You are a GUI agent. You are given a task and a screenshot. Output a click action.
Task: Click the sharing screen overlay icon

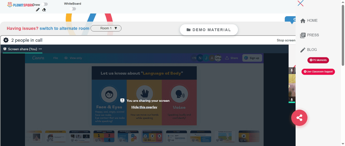(122, 100)
